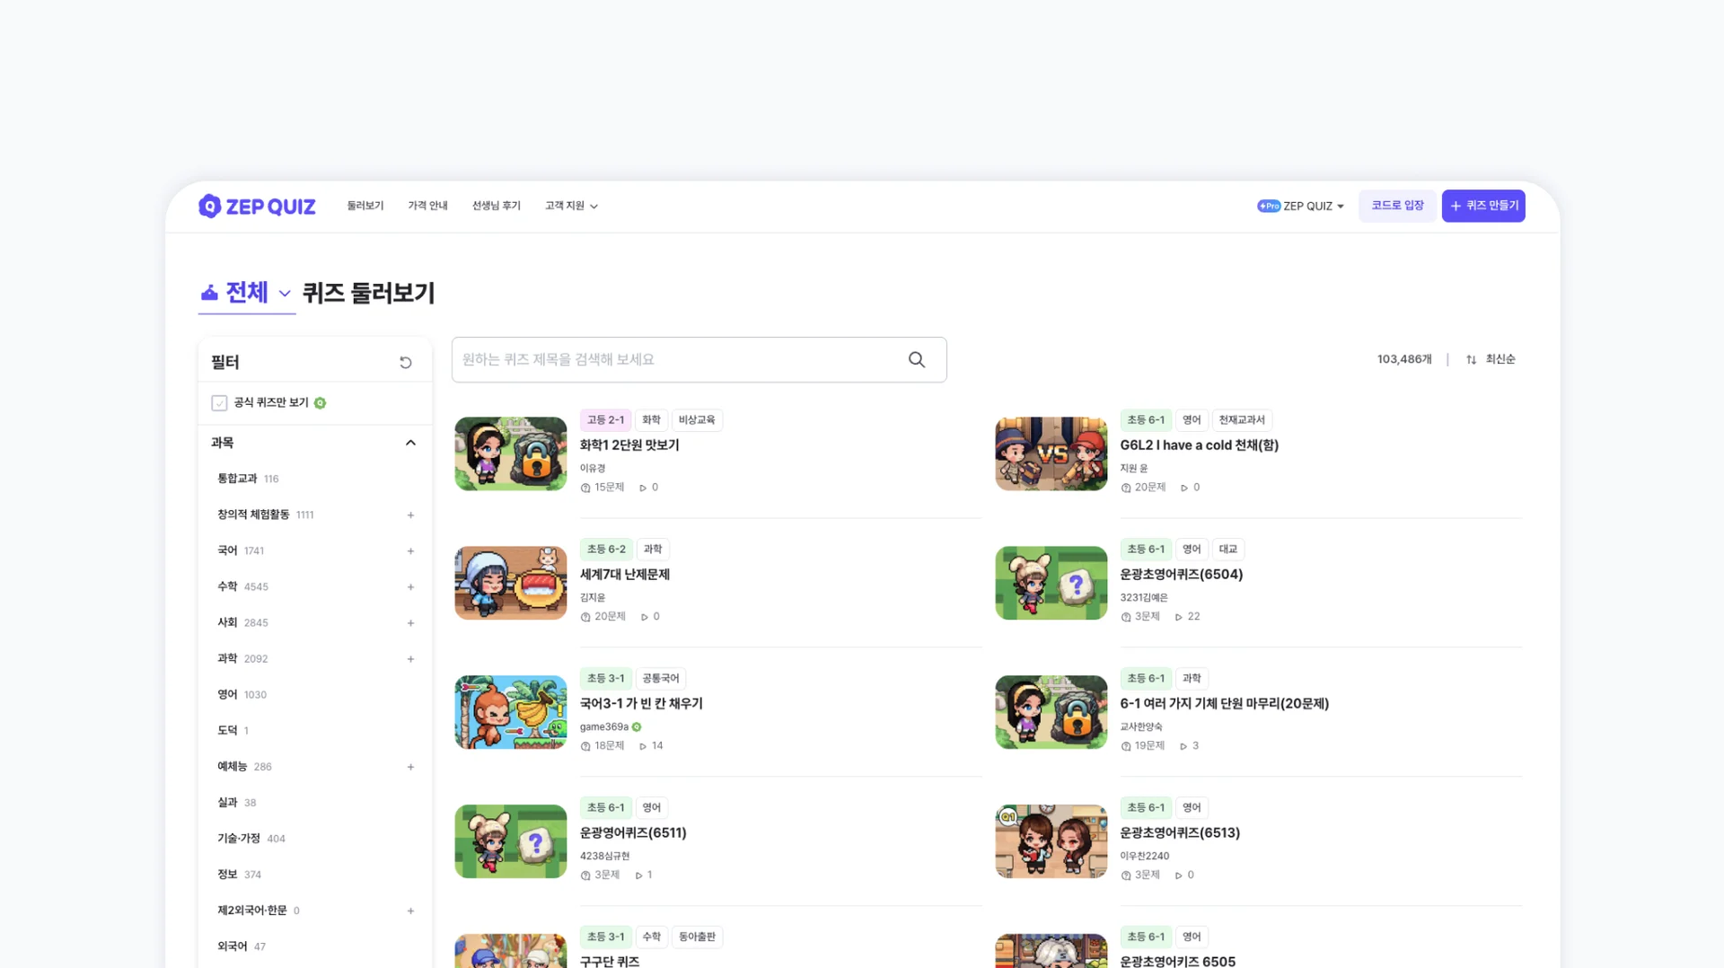
Task: Click thumbnail of 운광초영어퀴즈(6504)
Action: pos(1051,583)
